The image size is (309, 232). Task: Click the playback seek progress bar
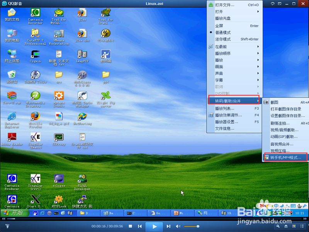(x=154, y=218)
